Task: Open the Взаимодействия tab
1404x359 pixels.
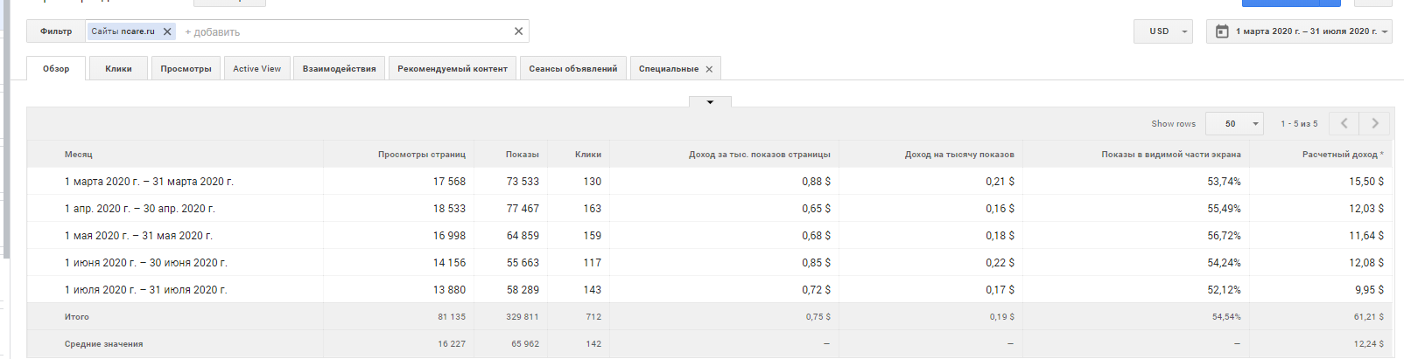Action: coord(339,69)
